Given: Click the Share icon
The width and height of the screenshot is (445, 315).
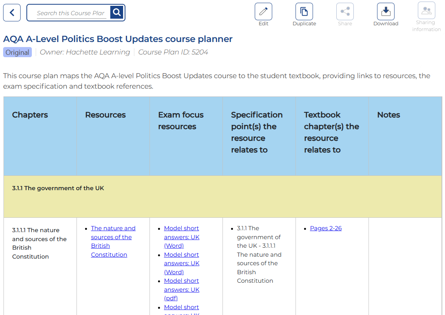Looking at the screenshot, I should click(345, 12).
